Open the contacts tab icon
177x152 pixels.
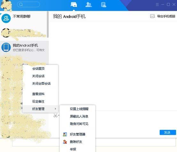tap(88, 4)
